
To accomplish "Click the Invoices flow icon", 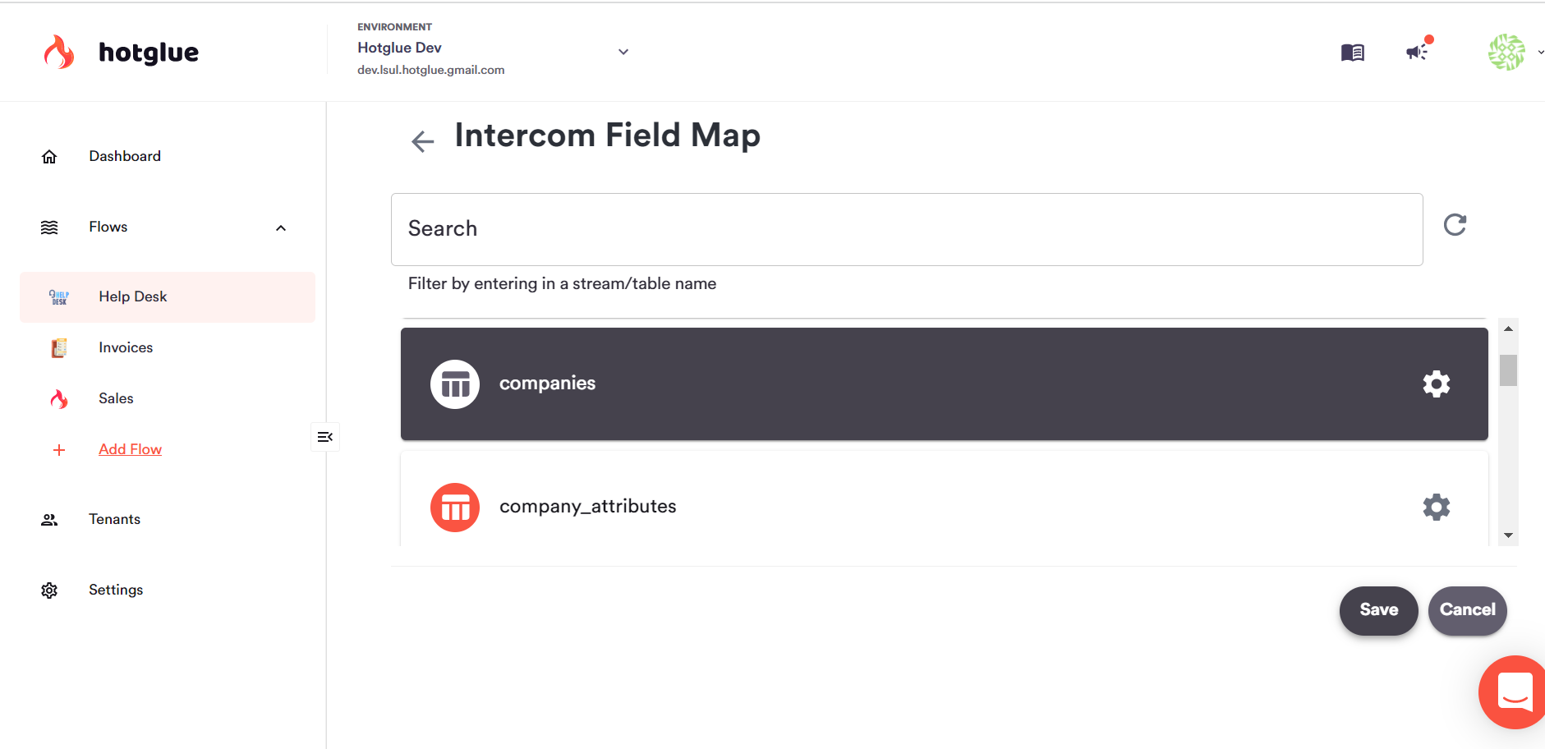I will [x=59, y=348].
